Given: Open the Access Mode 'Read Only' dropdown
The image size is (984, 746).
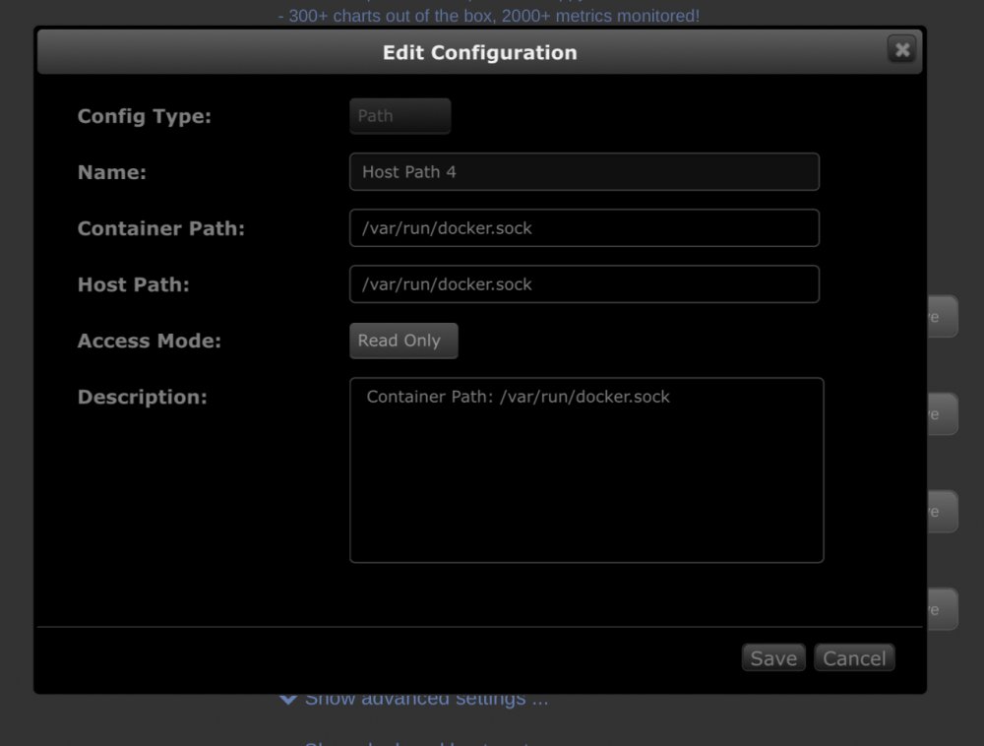Looking at the screenshot, I should click(403, 341).
